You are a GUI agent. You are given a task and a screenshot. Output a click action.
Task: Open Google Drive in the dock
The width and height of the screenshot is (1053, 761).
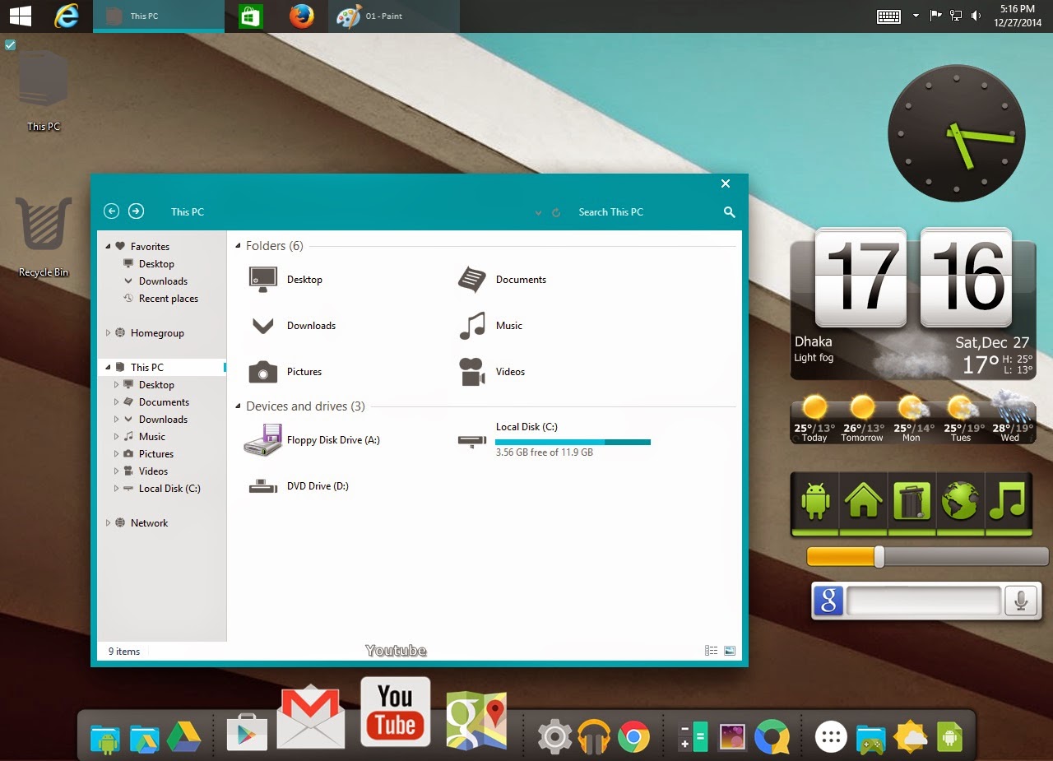[184, 737]
